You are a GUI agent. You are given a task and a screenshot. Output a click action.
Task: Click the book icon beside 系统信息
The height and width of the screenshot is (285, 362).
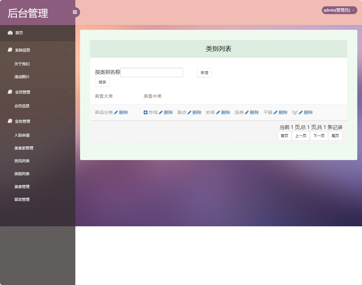pos(10,50)
